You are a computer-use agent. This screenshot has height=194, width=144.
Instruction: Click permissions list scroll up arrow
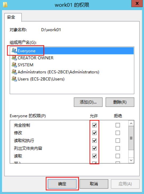coord(131,123)
